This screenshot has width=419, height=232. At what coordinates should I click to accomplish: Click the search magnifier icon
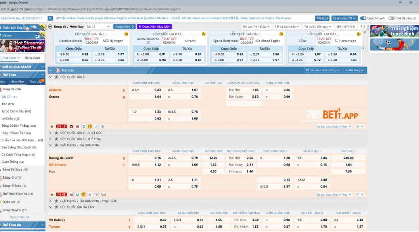click(50, 19)
